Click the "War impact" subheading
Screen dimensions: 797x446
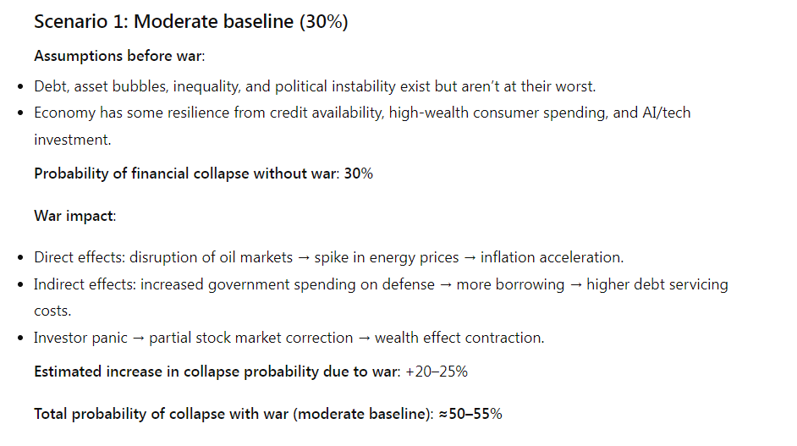tap(74, 215)
